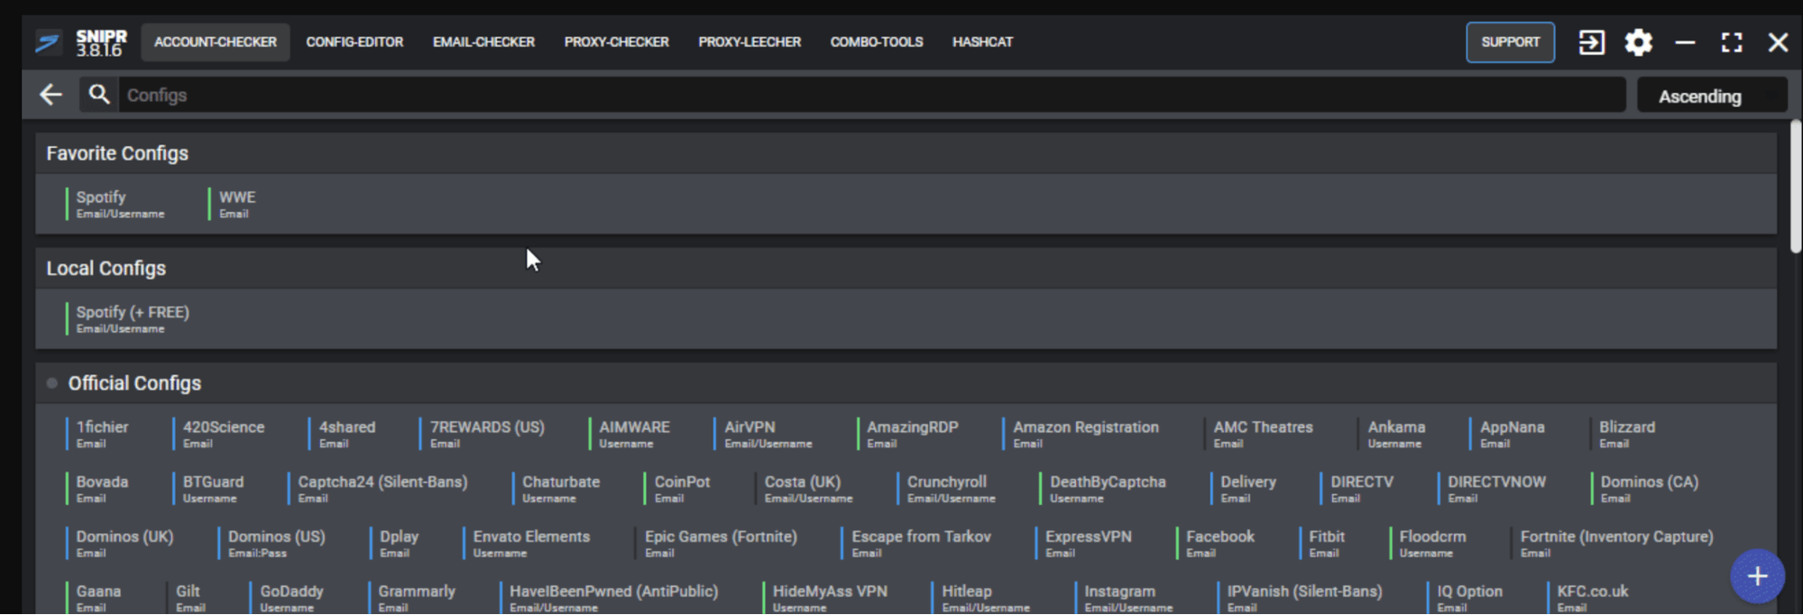Click the Local Configs section header

(106, 269)
